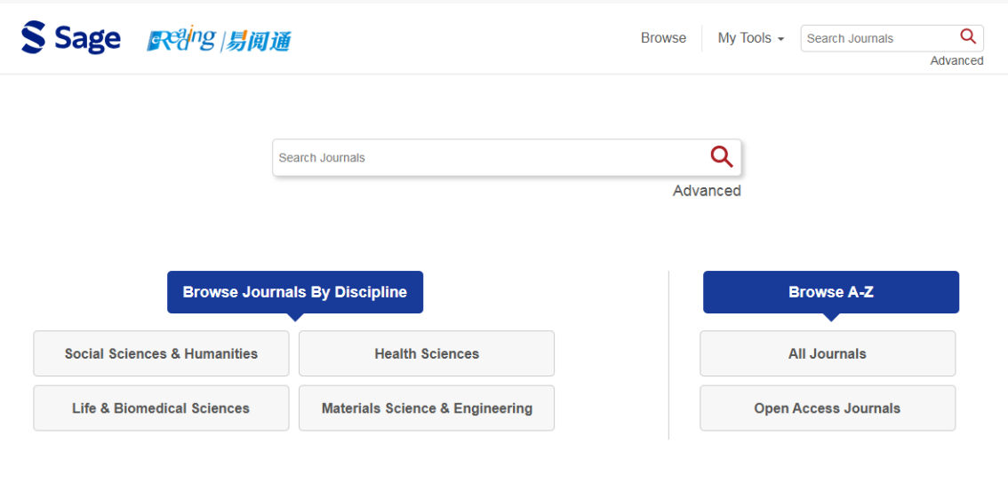Viewport: 1008px width, 483px height.
Task: Click the eReading logo
Action: 181,39
